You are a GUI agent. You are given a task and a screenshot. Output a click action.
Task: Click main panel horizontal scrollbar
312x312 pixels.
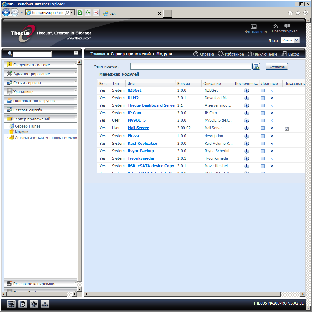pyautogui.click(x=185, y=294)
